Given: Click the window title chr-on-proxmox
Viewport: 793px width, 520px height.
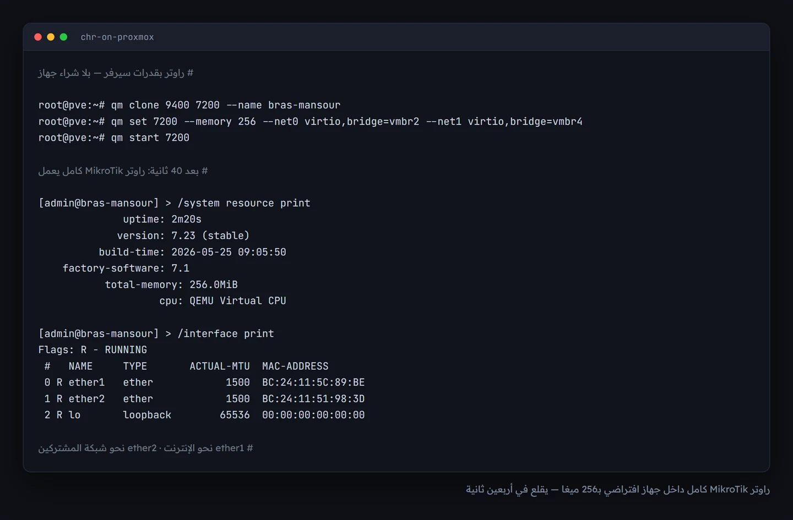Looking at the screenshot, I should pos(117,37).
